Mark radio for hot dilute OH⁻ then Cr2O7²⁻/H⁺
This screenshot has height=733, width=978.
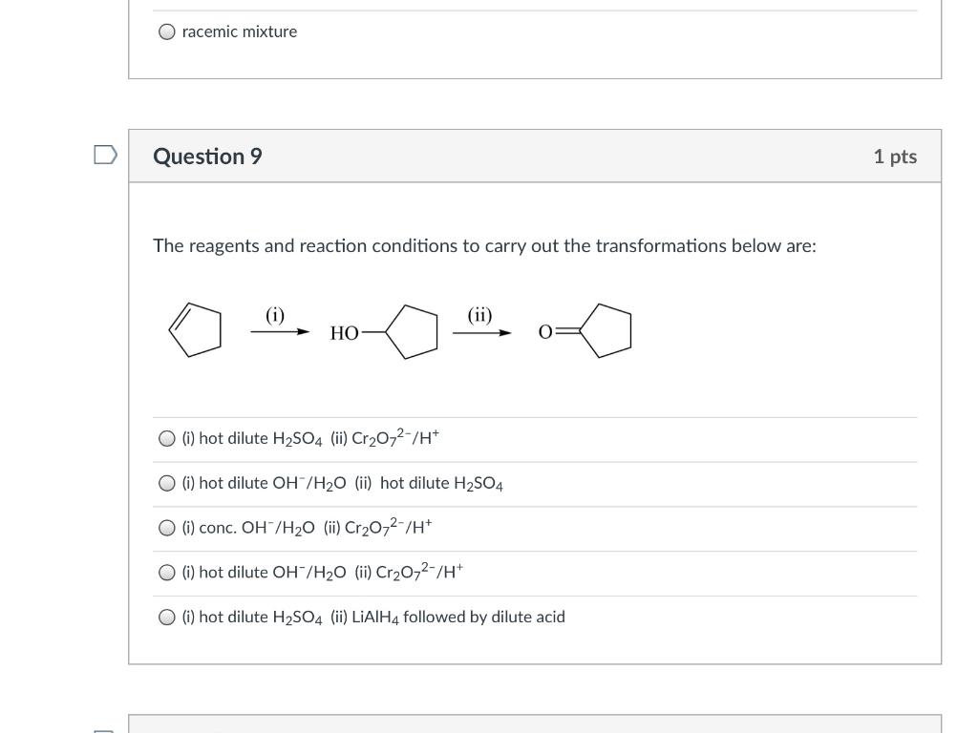167,573
